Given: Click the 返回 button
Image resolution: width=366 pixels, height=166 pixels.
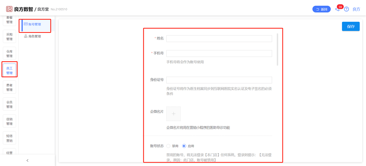Looking at the screenshot, I should pos(322,9).
